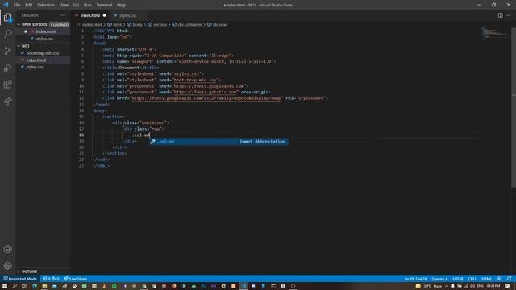Click VS Code logo in title bar
This screenshot has width=516, height=290.
[6, 5]
